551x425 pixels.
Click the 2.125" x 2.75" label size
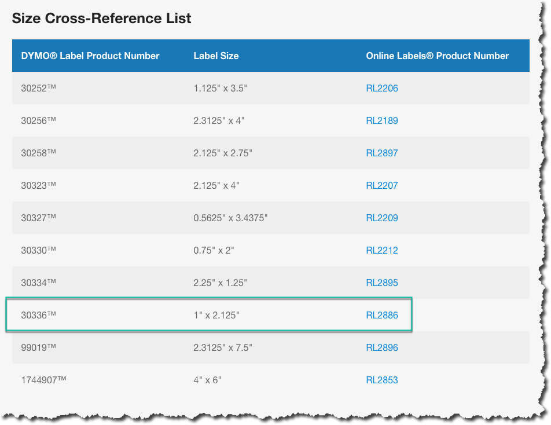tap(223, 153)
